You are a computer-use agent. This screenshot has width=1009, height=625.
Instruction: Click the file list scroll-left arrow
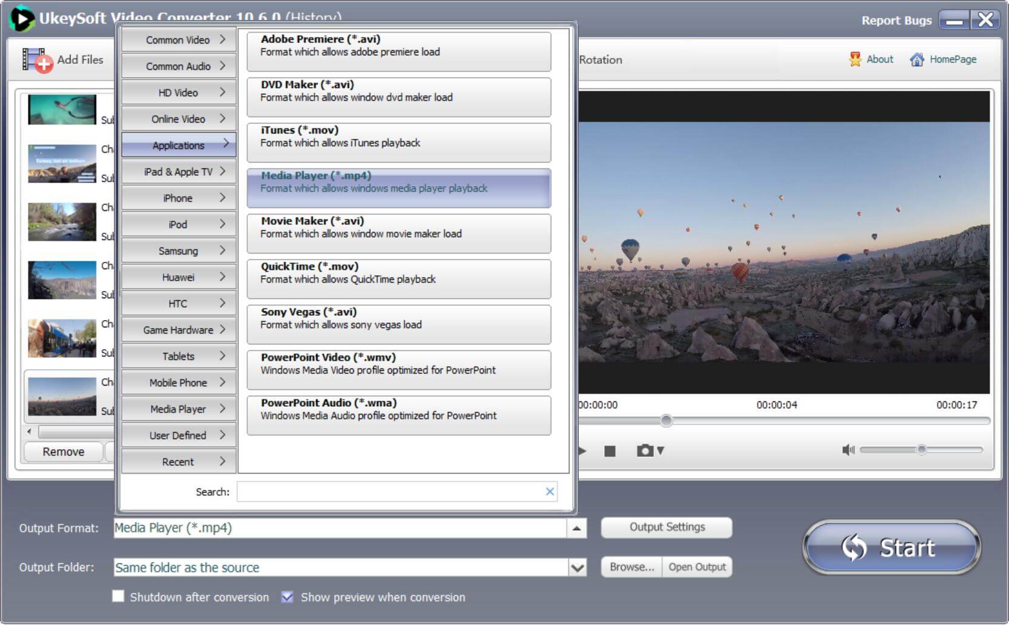[30, 432]
